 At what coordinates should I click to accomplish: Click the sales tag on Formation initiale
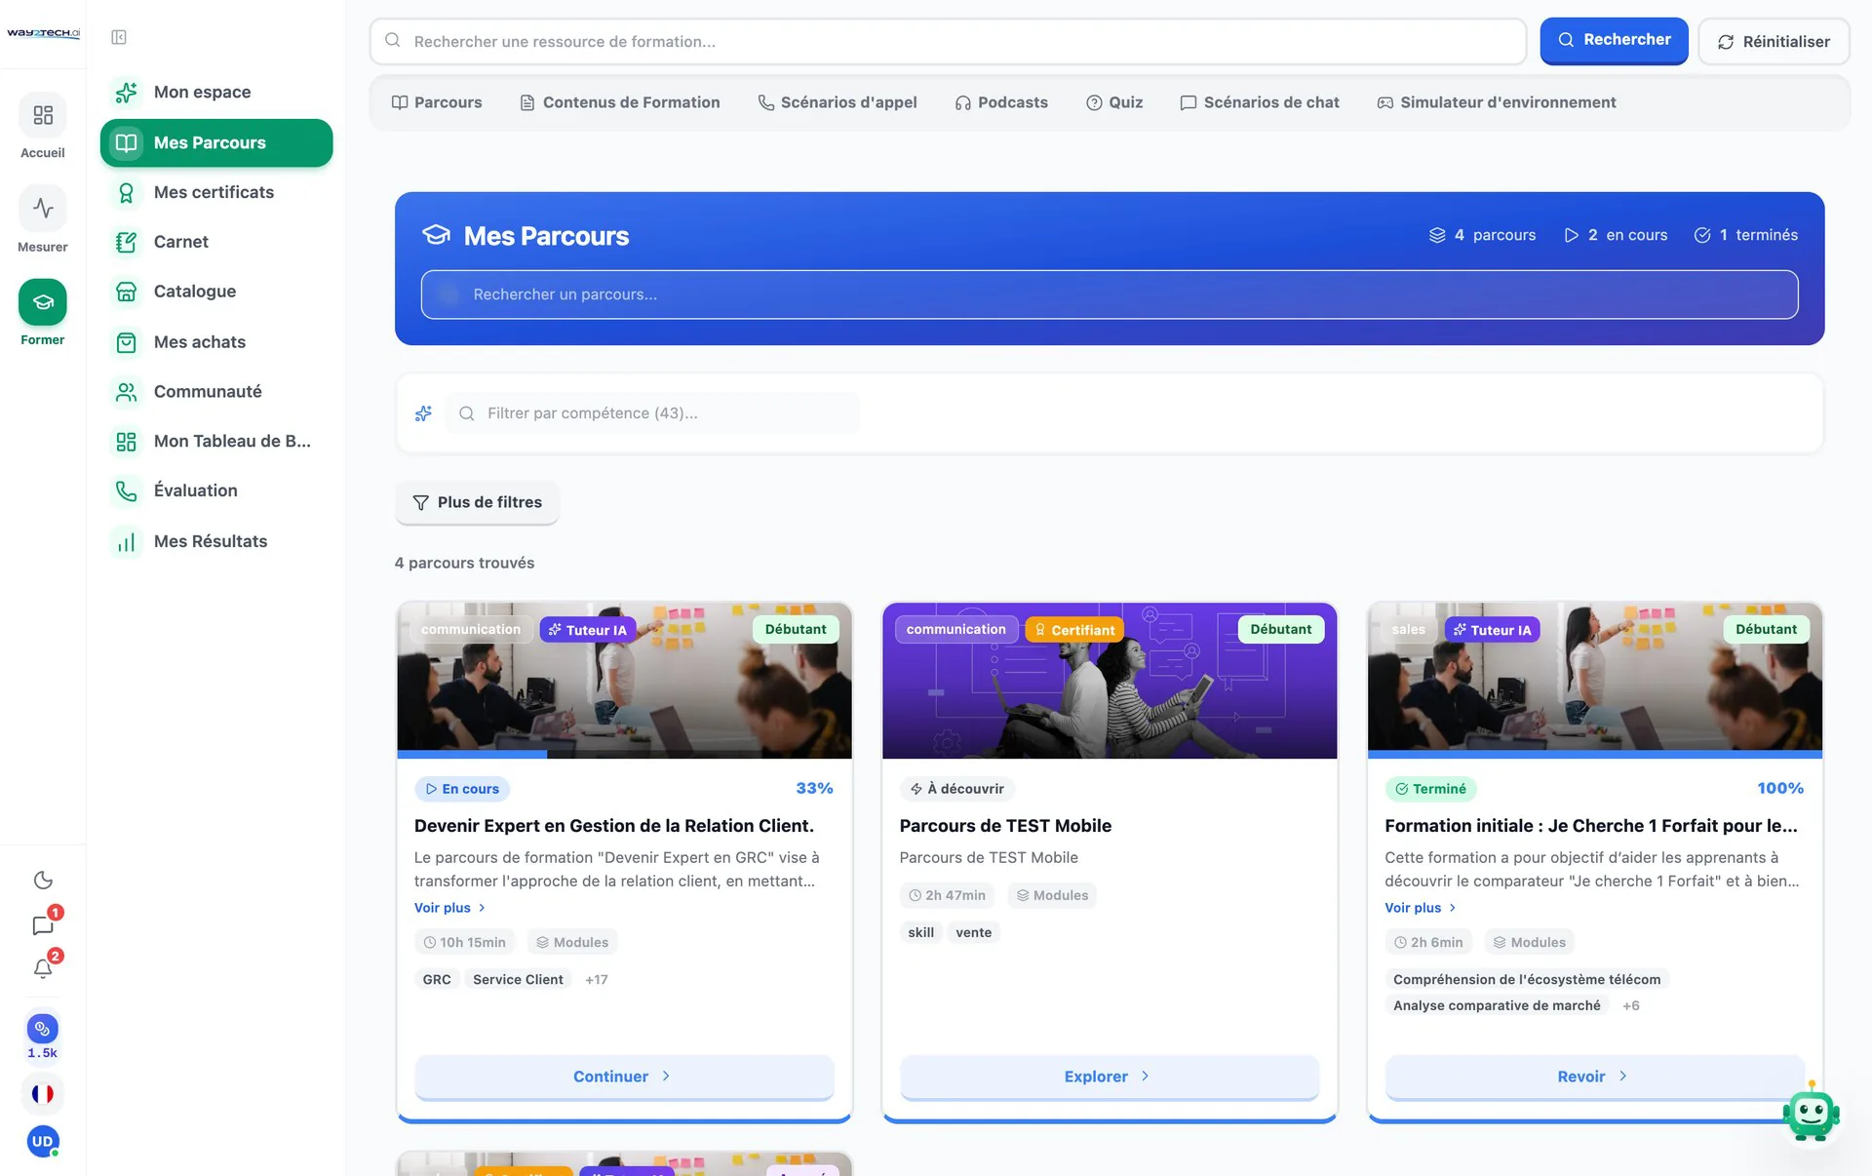point(1408,630)
